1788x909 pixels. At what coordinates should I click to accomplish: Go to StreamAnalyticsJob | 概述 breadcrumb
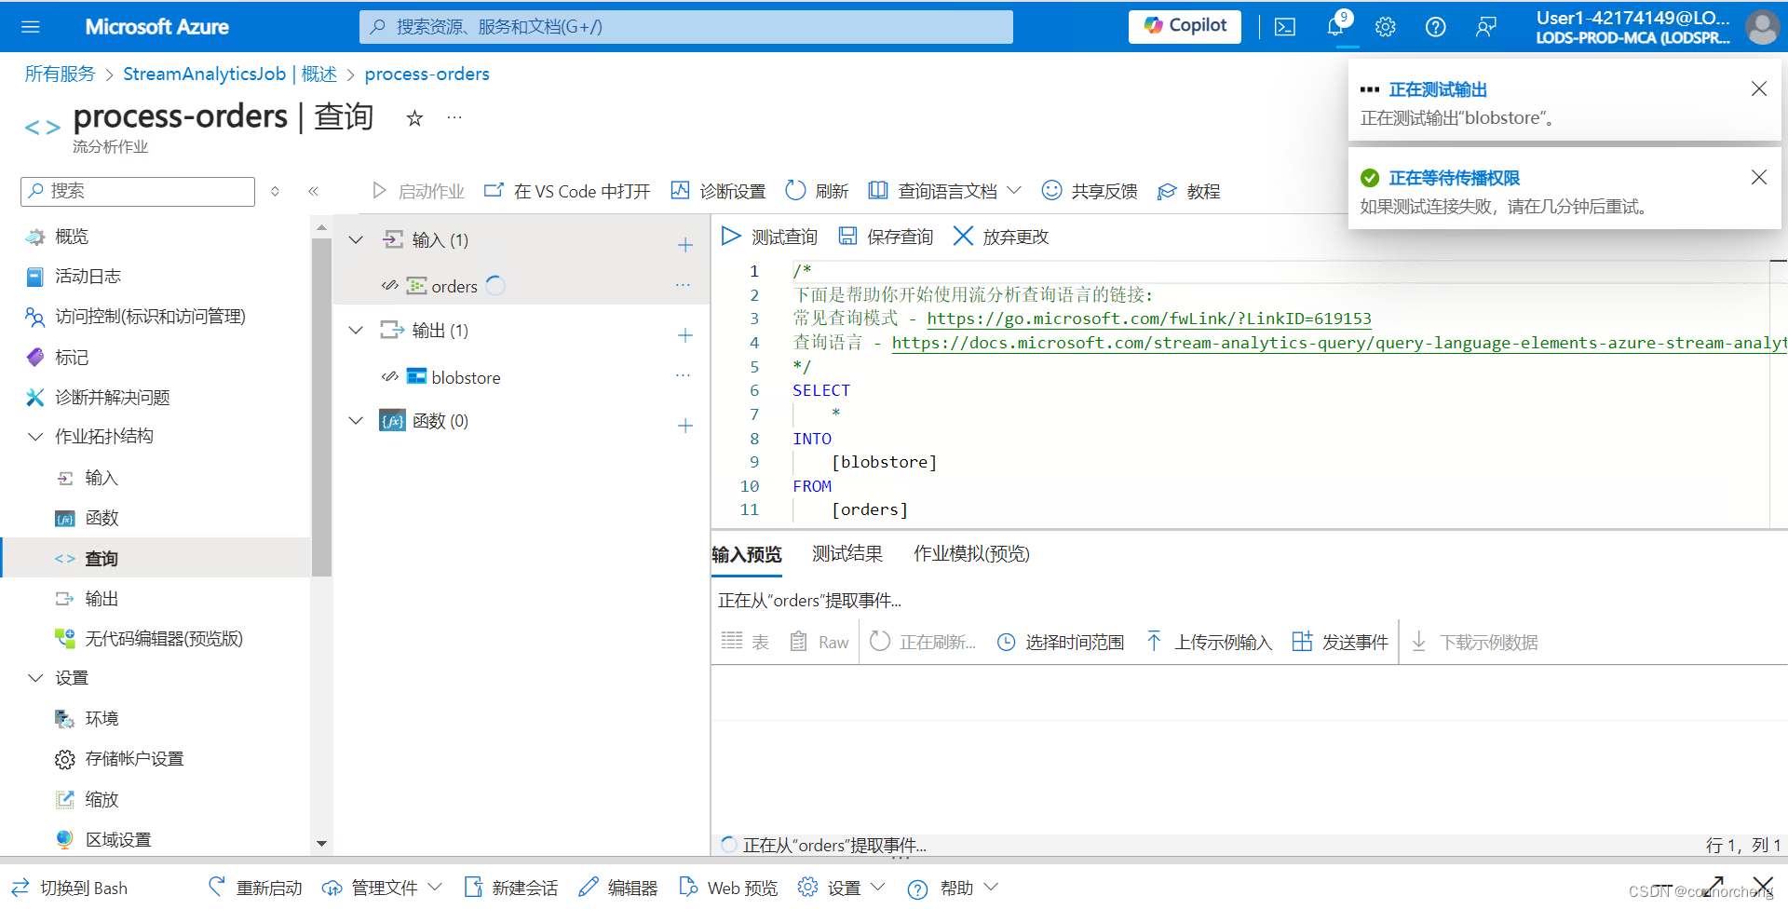tap(230, 74)
